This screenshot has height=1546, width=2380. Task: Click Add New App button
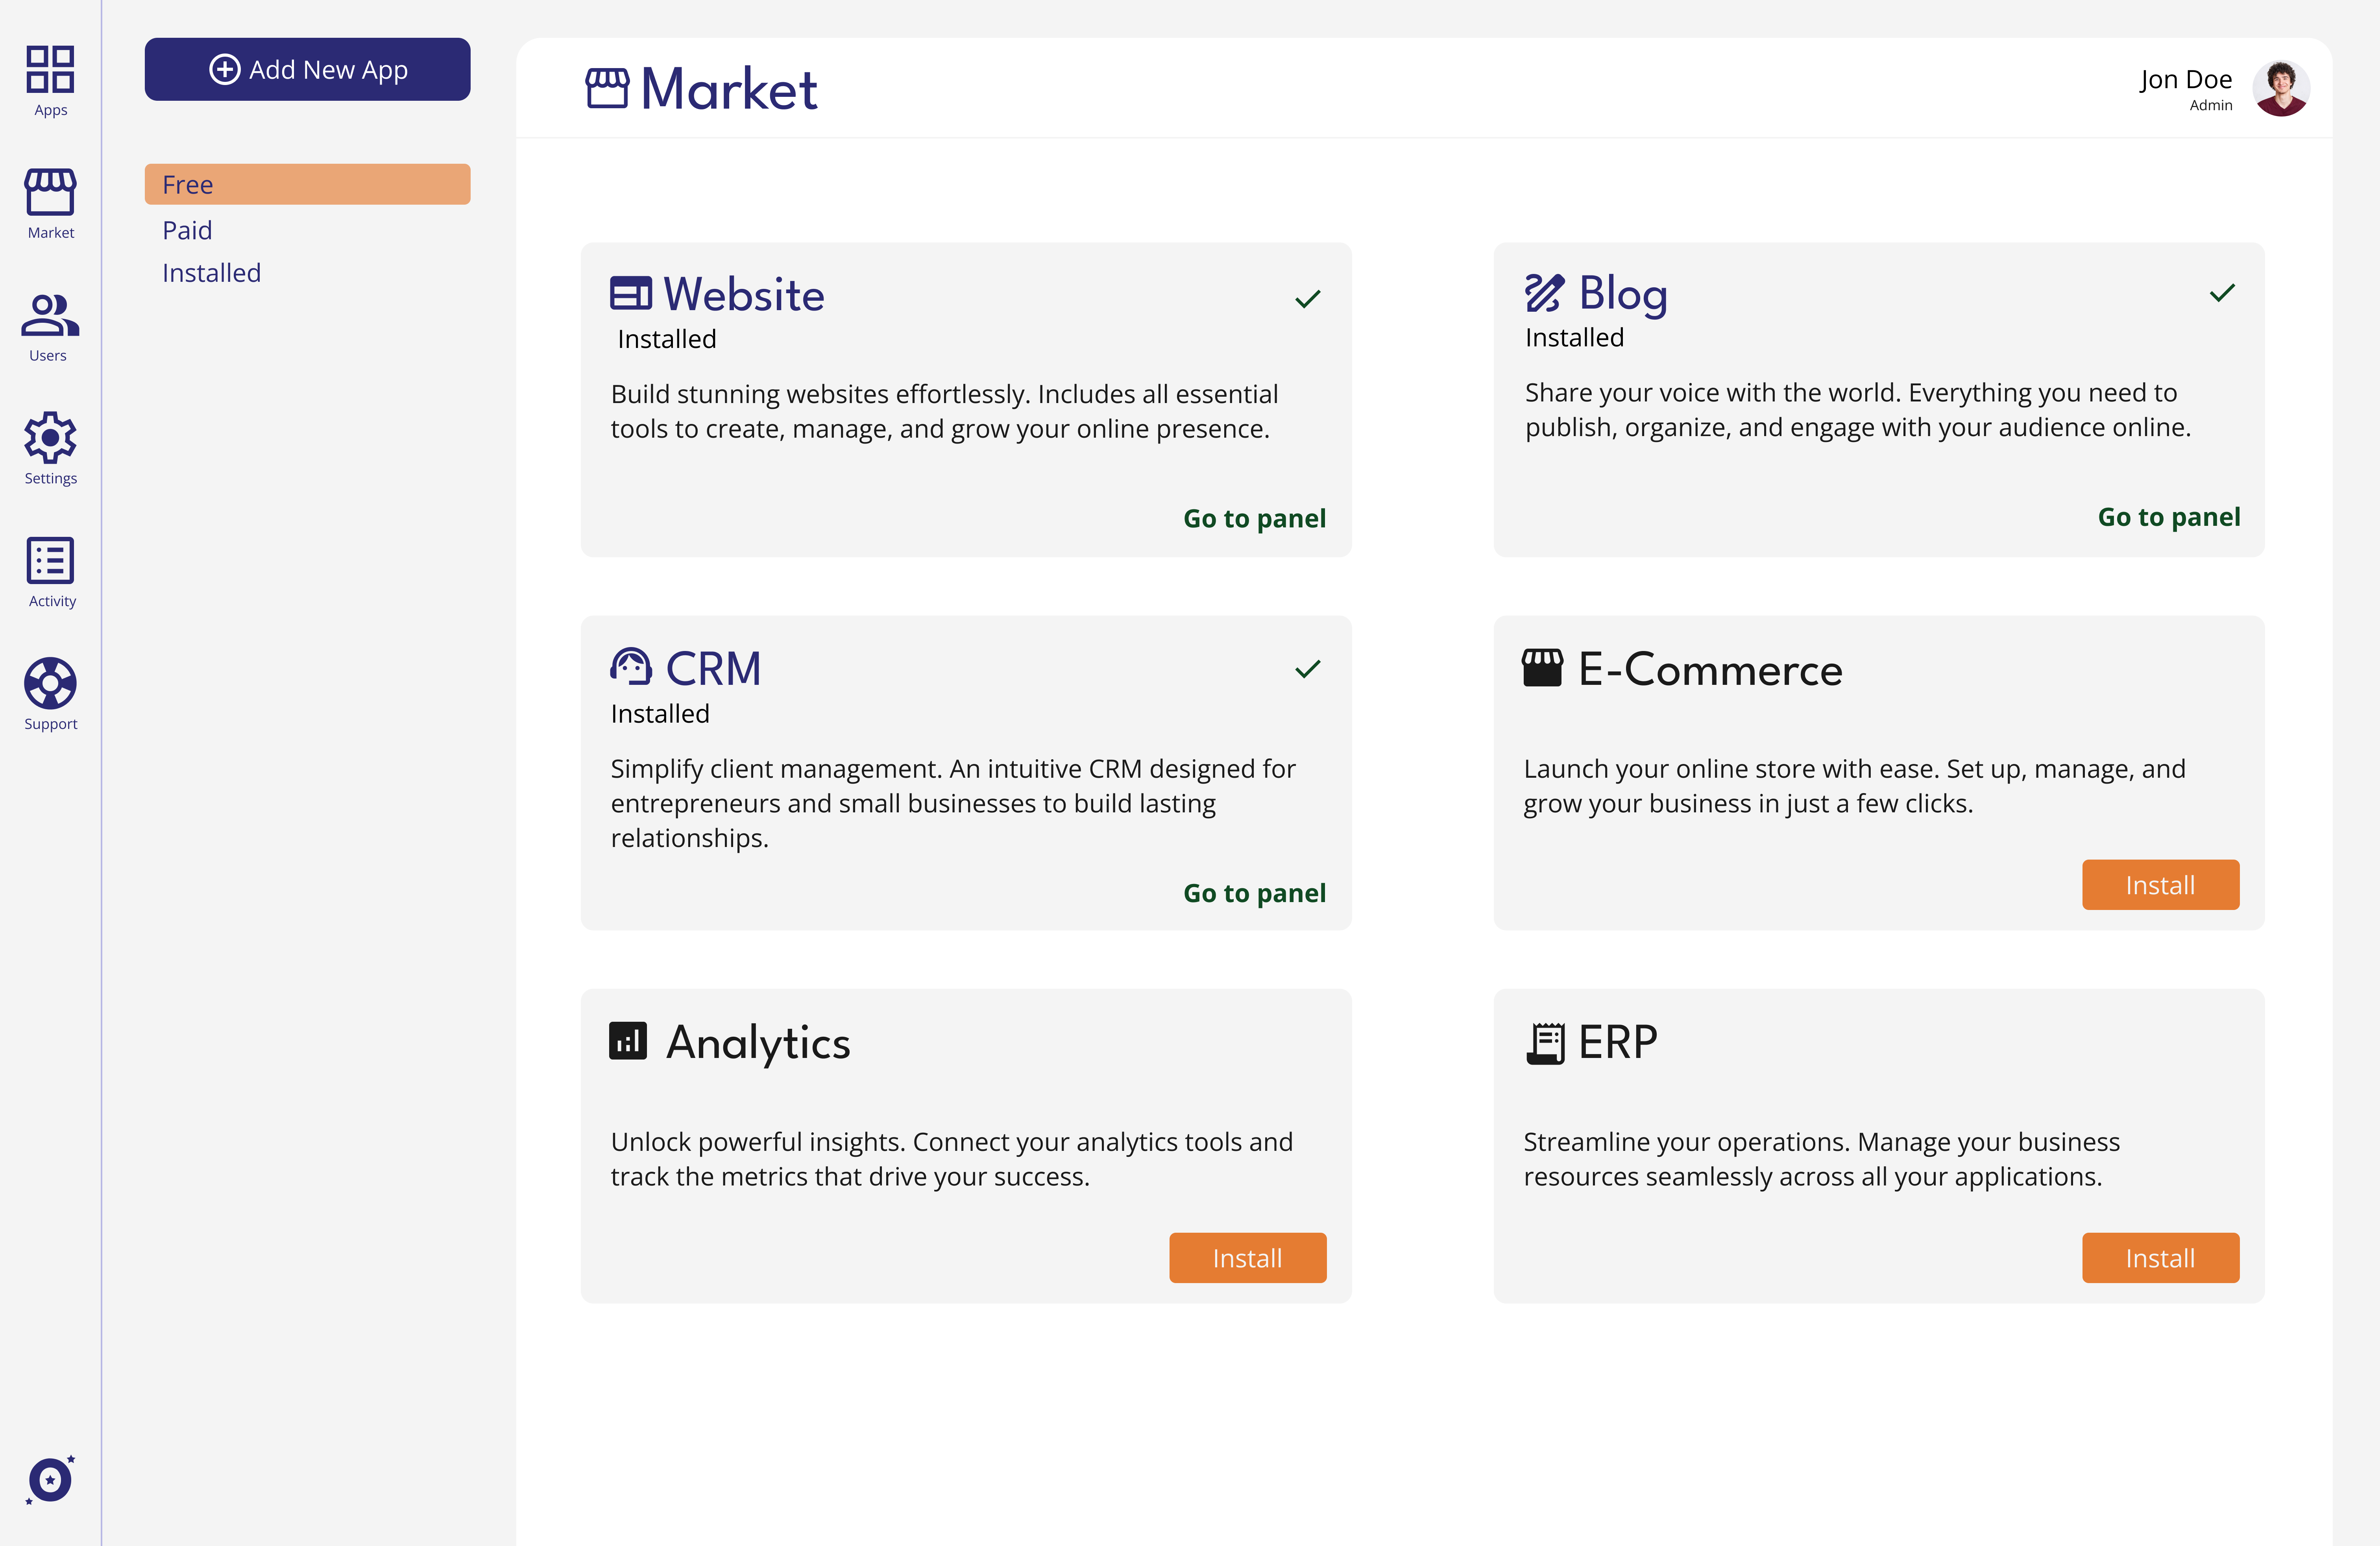307,69
